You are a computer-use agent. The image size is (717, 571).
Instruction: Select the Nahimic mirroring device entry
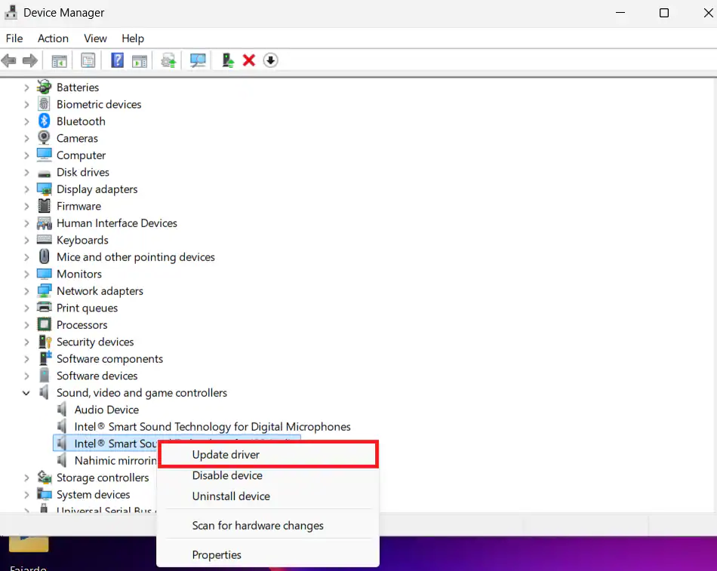(115, 460)
